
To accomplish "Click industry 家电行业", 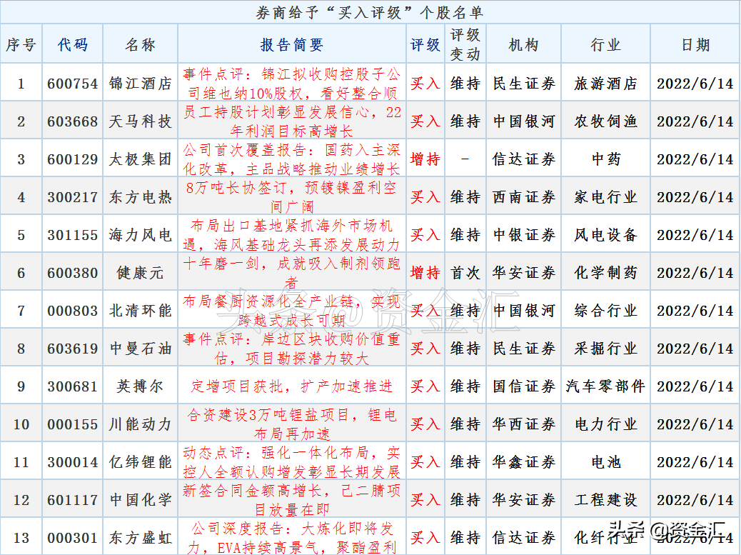I will [605, 197].
